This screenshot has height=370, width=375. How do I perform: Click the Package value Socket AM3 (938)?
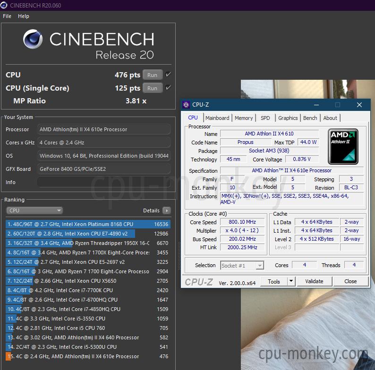click(x=269, y=151)
